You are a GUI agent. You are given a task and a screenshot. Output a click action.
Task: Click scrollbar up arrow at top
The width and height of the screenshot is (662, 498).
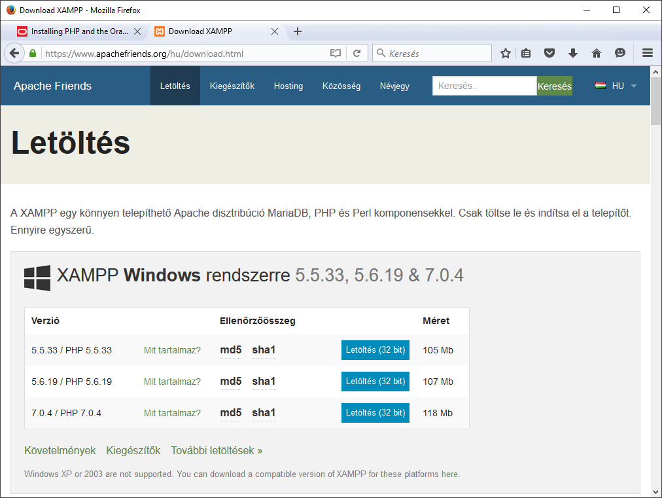pos(655,72)
